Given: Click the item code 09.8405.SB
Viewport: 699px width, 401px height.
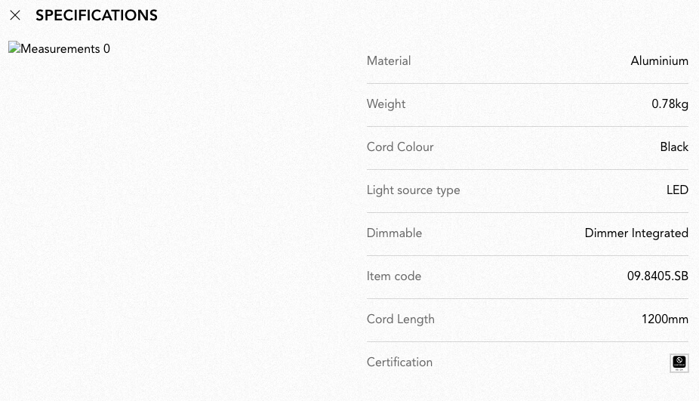Looking at the screenshot, I should 657,276.
